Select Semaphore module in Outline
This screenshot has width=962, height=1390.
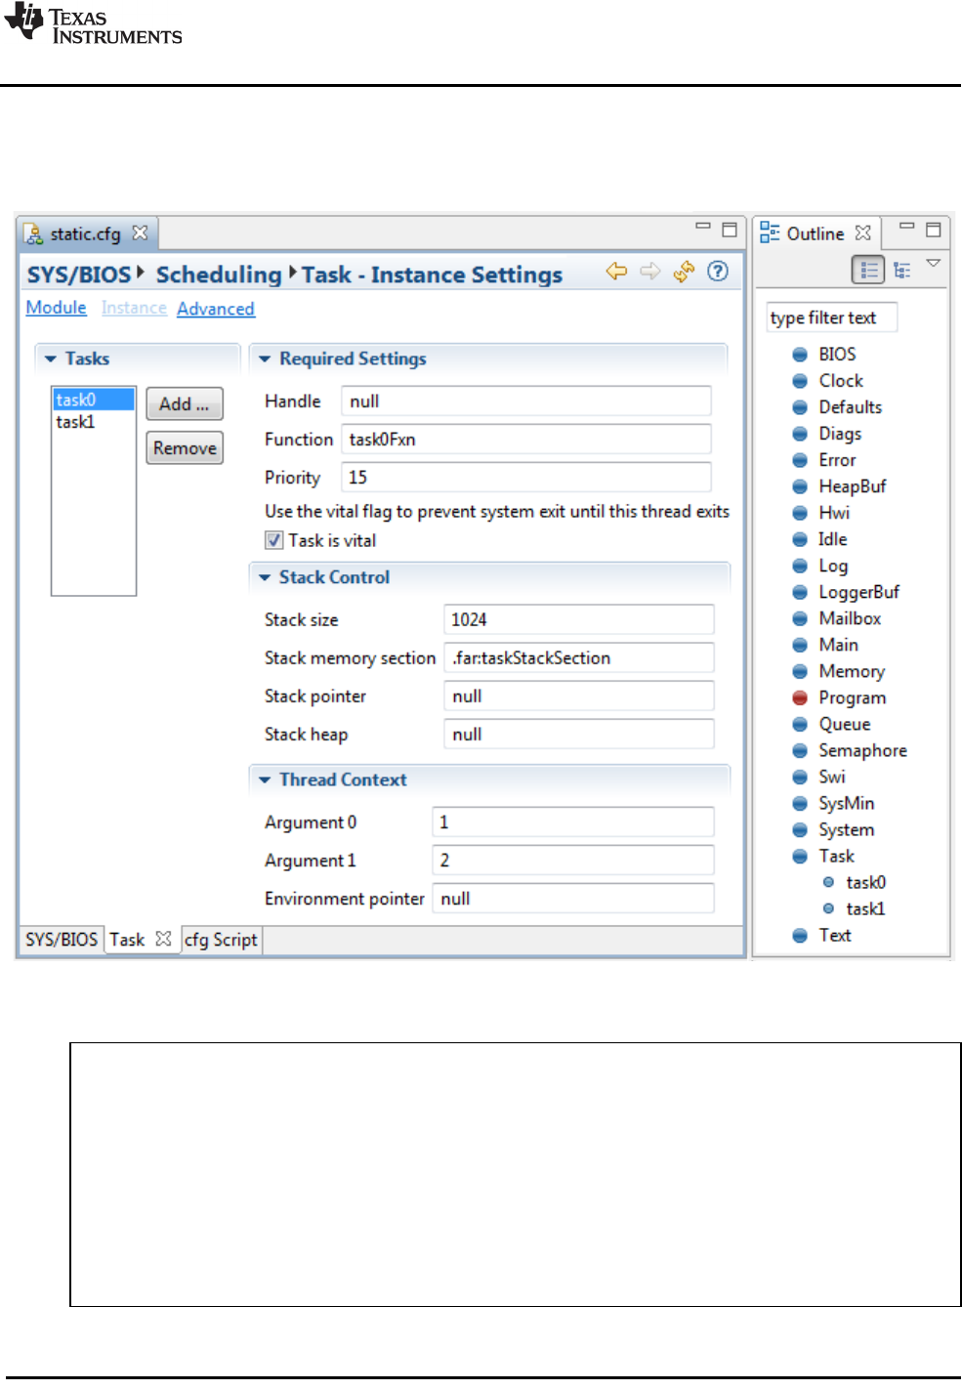pos(862,750)
